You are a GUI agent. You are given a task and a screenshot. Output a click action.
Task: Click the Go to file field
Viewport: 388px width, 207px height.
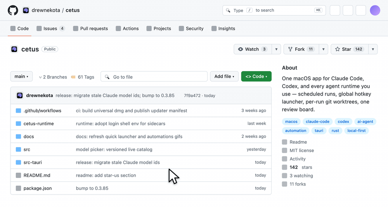[x=154, y=77]
